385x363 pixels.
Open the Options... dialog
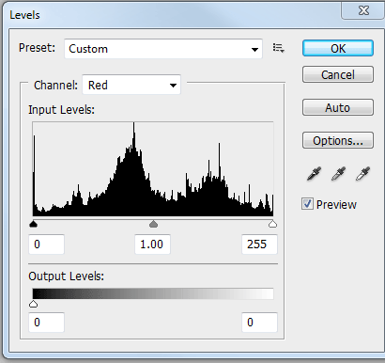(x=338, y=140)
